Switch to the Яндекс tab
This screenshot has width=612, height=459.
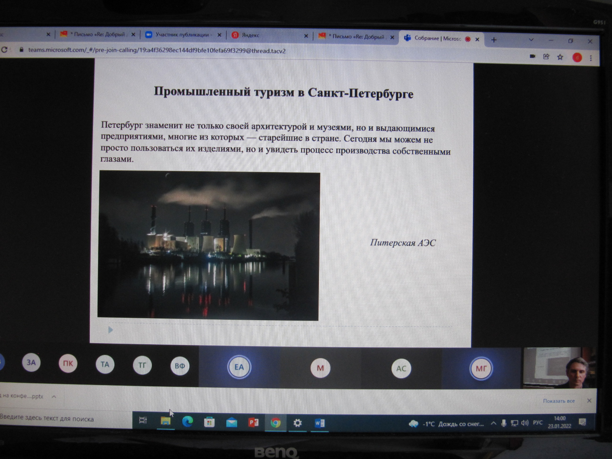click(x=251, y=35)
